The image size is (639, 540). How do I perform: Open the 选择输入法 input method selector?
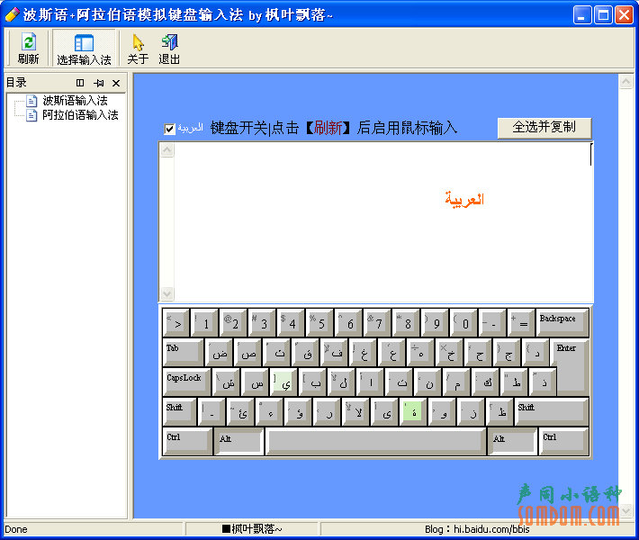click(84, 48)
